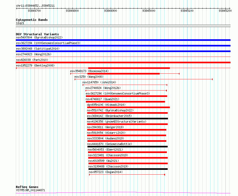Click the 11q21 cytogenetic band bar
This screenshot has width=238, height=196.
click(x=123, y=26)
